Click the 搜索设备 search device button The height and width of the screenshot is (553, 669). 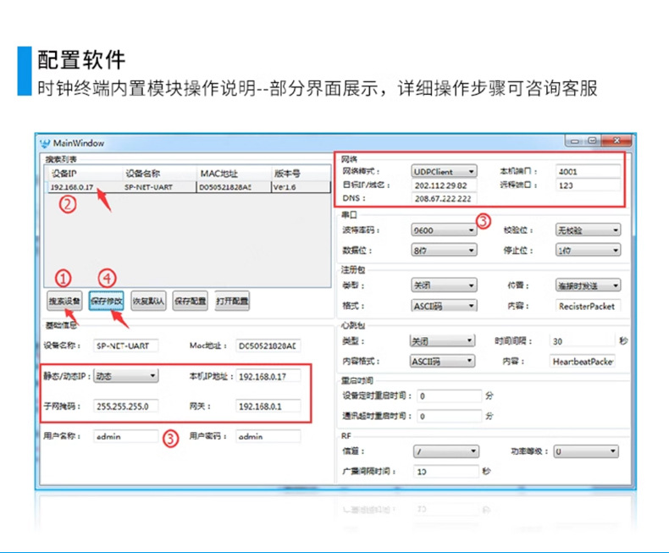tap(64, 301)
